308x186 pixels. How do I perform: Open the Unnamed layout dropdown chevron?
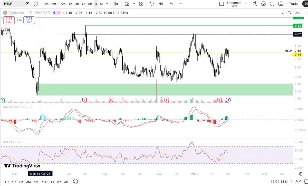[246, 4]
